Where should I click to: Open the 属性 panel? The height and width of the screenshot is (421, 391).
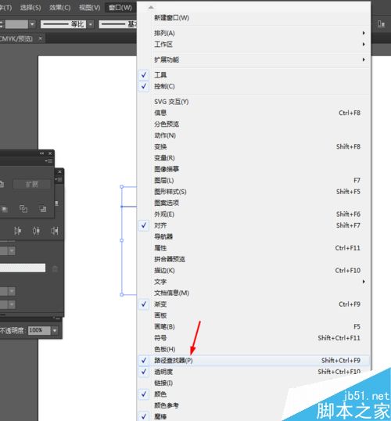point(253,248)
